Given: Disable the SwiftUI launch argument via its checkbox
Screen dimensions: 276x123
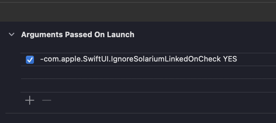Looking at the screenshot, I should pos(30,60).
